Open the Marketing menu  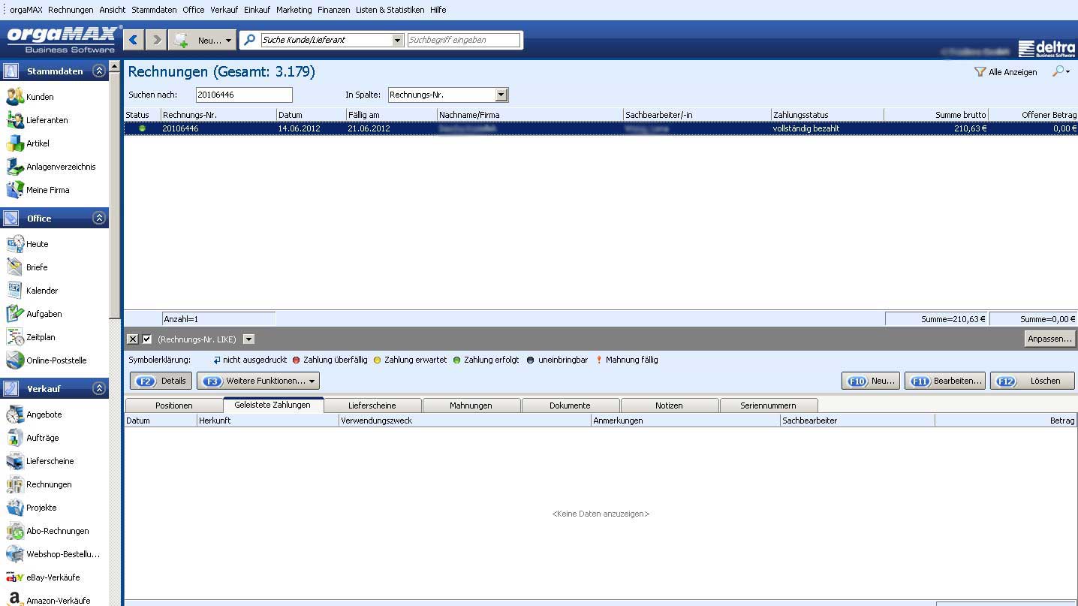click(294, 10)
